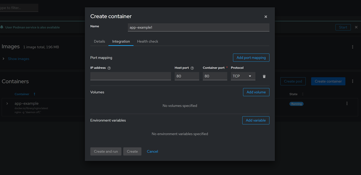Open the app-example container actions menu
The width and height of the screenshot is (361, 175).
[347, 104]
